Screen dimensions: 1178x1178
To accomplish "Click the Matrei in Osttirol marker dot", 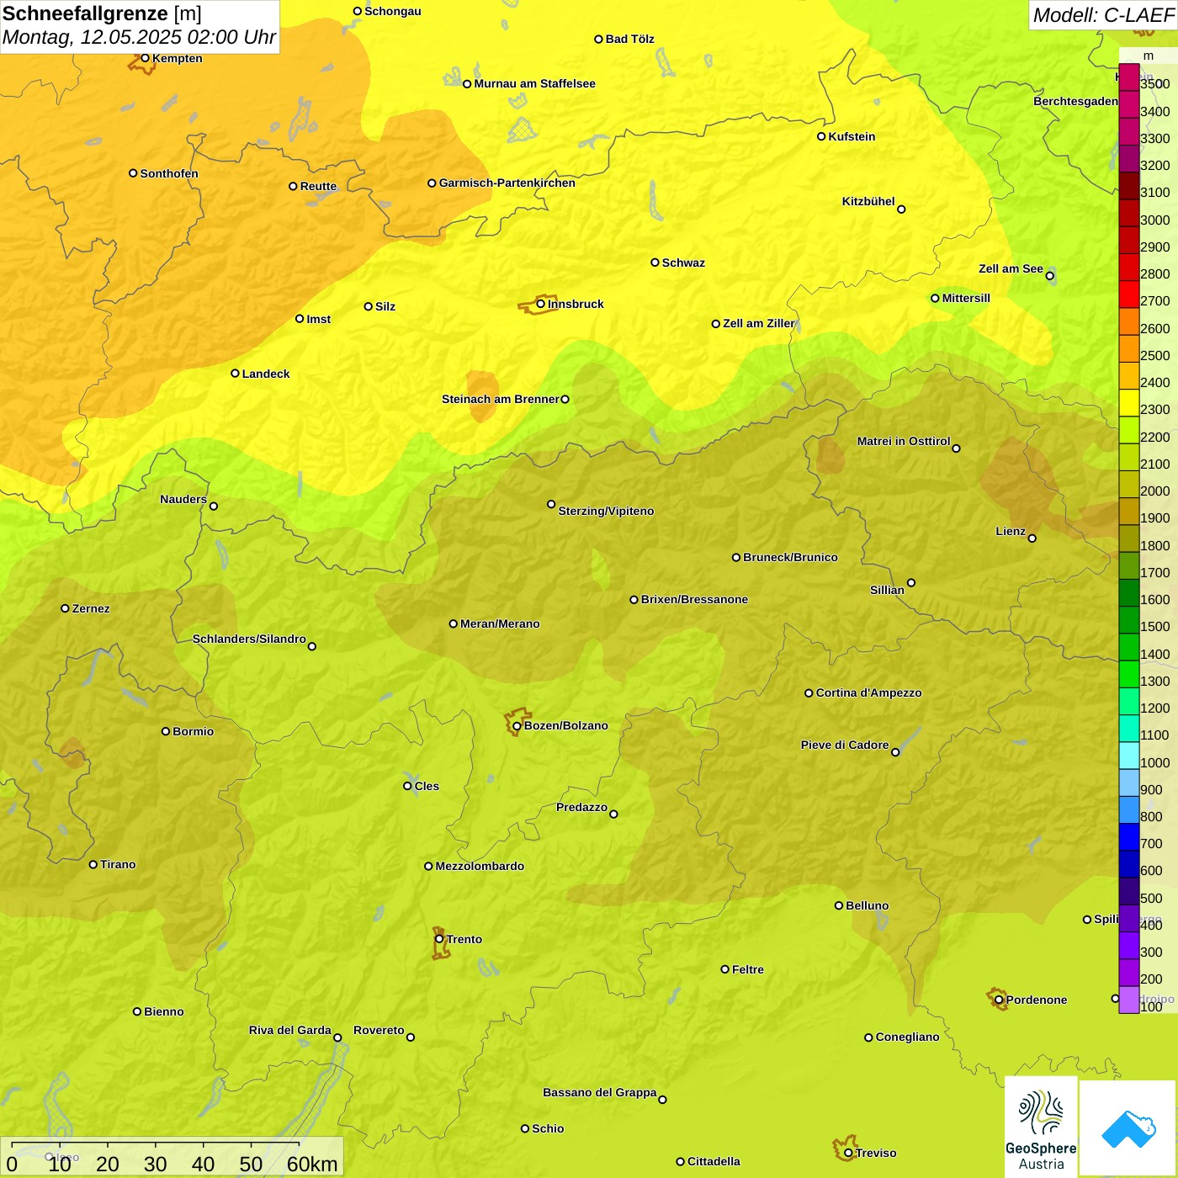I will tap(956, 448).
